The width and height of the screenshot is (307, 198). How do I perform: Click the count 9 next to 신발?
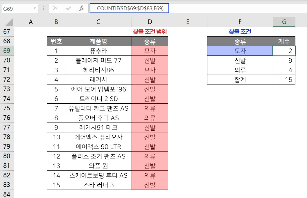(284, 60)
